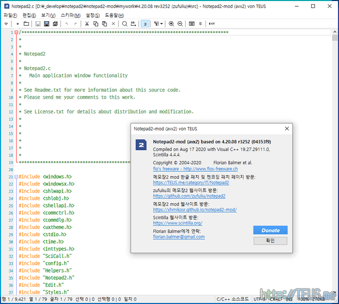Image resolution: width=339 pixels, height=304 pixels.
Task: Paste clipboard with the toolbar icon
Action: point(105,24)
